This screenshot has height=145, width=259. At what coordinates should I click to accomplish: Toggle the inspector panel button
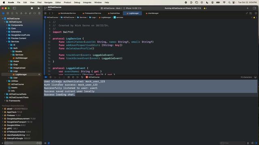[x=255, y=8]
